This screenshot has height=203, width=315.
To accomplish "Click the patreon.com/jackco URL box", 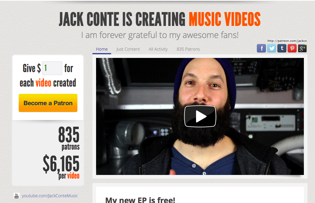I will click(287, 41).
